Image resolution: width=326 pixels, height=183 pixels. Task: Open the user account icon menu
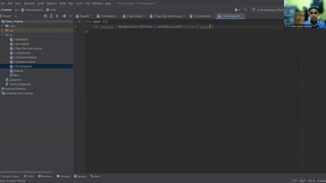[x=237, y=10]
